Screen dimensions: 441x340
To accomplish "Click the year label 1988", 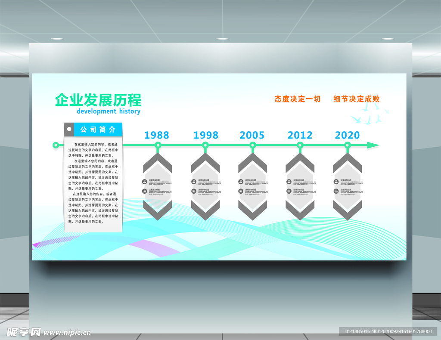I will click(x=157, y=135).
